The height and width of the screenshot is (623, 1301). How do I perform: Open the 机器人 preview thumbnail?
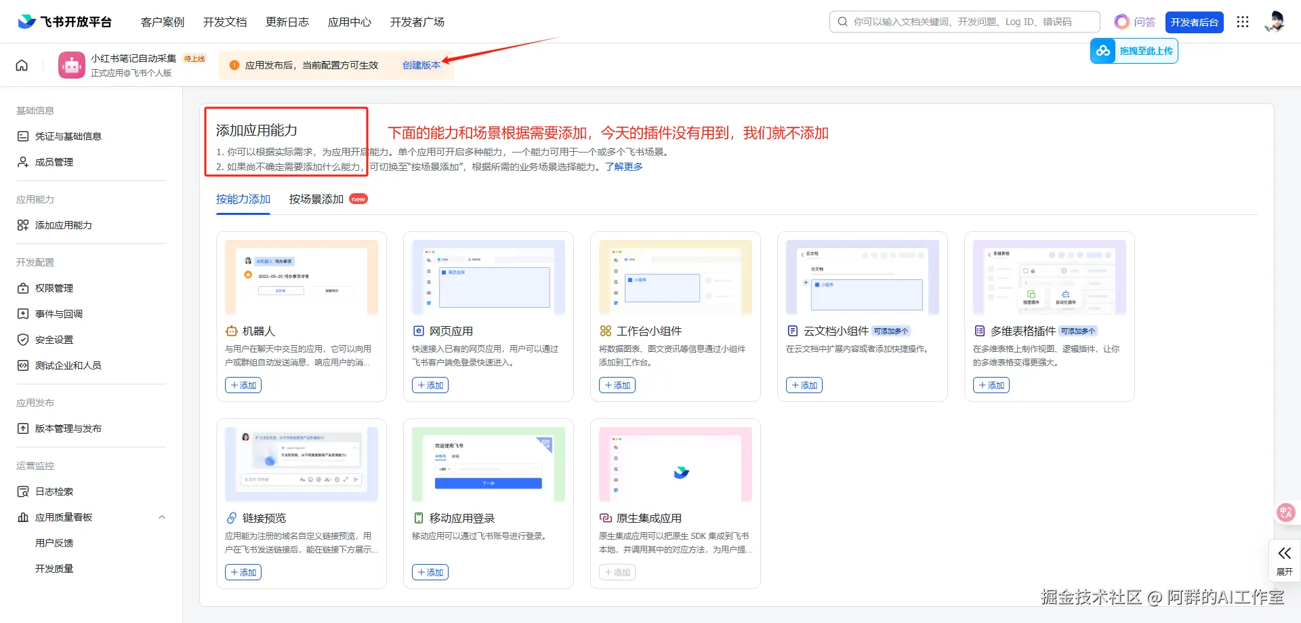(302, 277)
